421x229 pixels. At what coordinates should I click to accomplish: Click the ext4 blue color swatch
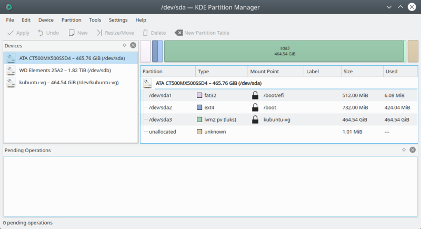(x=199, y=107)
